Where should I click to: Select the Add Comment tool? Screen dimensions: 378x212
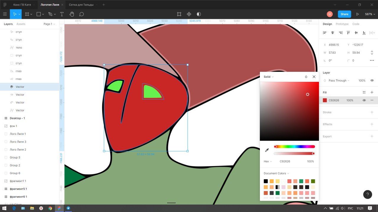pos(82,14)
